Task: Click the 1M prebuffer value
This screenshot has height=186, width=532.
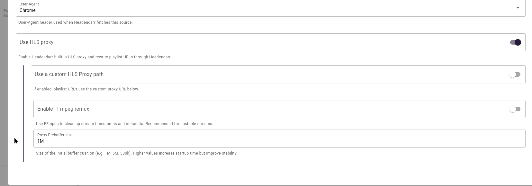Action: coord(41,141)
